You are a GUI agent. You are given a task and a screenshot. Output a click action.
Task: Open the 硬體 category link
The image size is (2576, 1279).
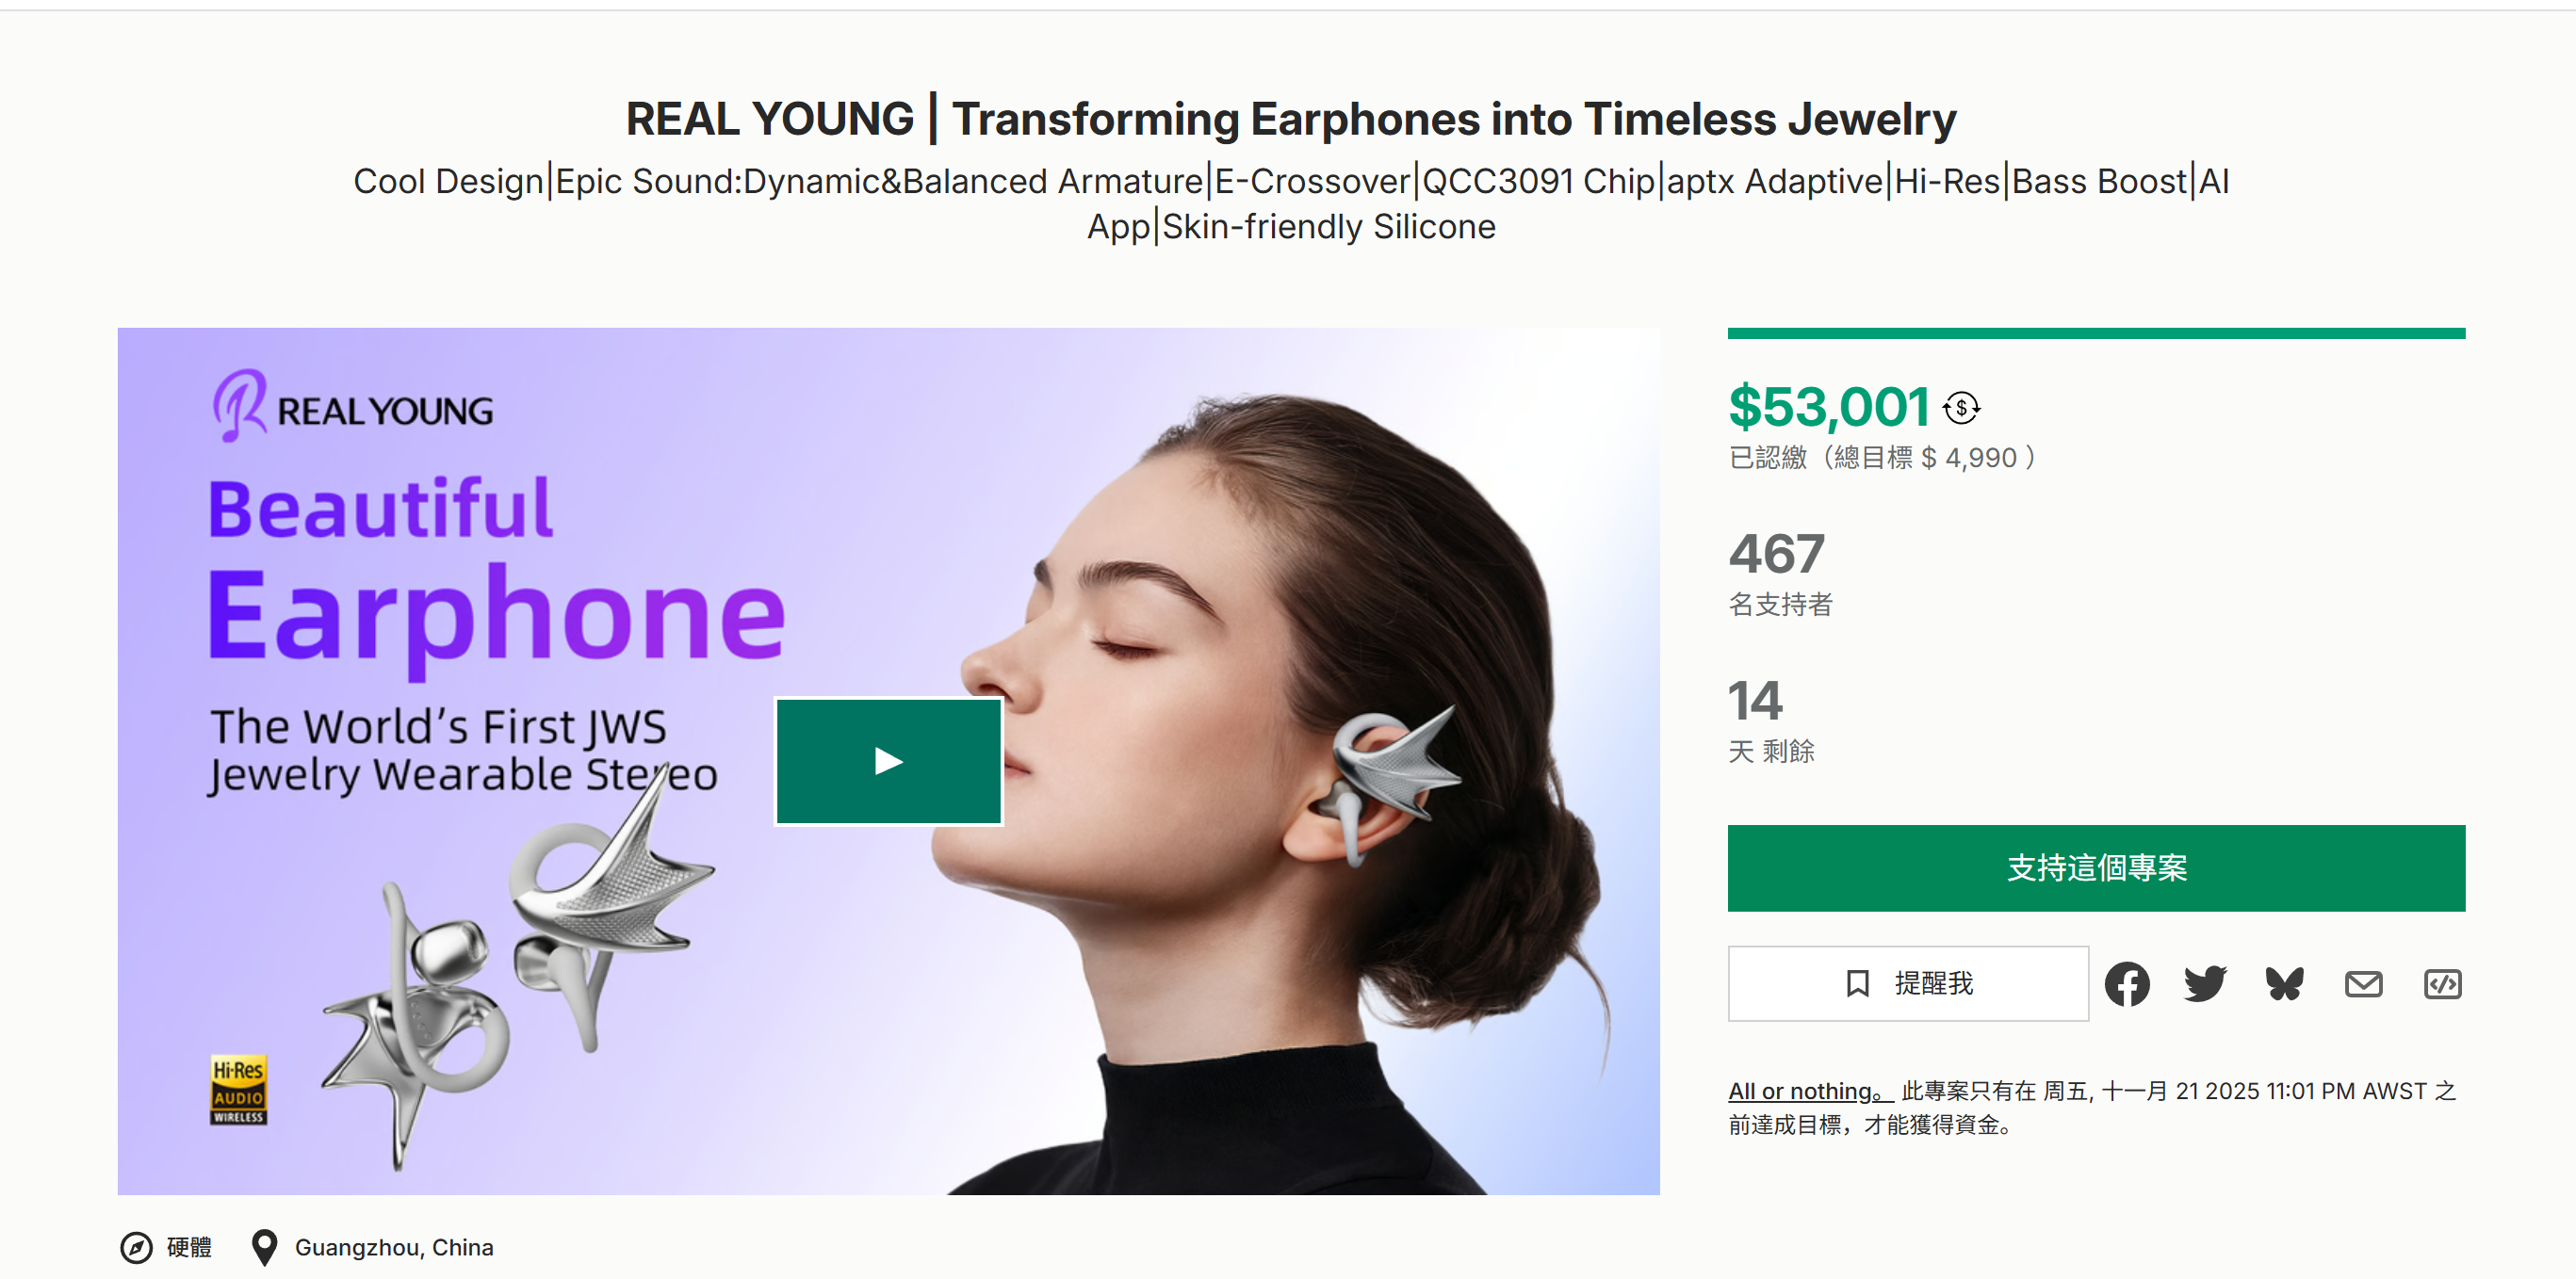[189, 1247]
